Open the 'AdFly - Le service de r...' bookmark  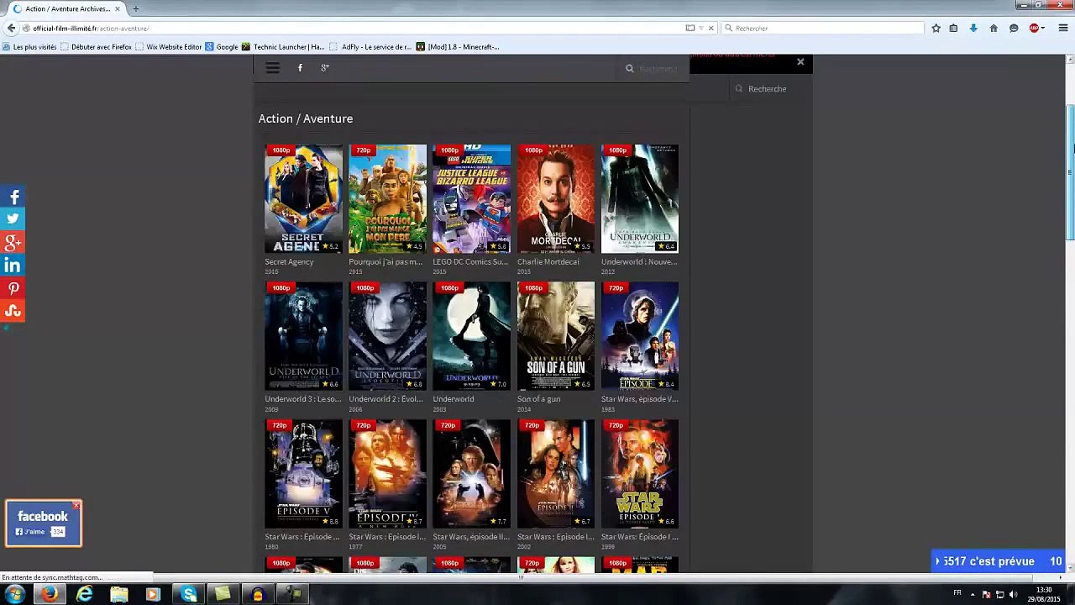click(x=370, y=47)
